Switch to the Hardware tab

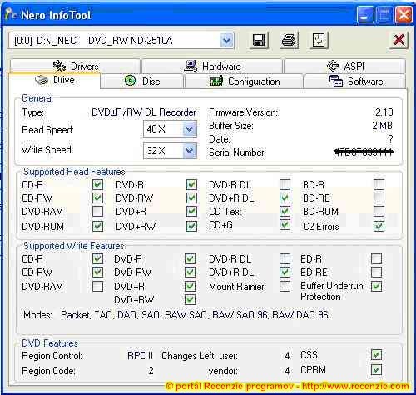coord(213,66)
